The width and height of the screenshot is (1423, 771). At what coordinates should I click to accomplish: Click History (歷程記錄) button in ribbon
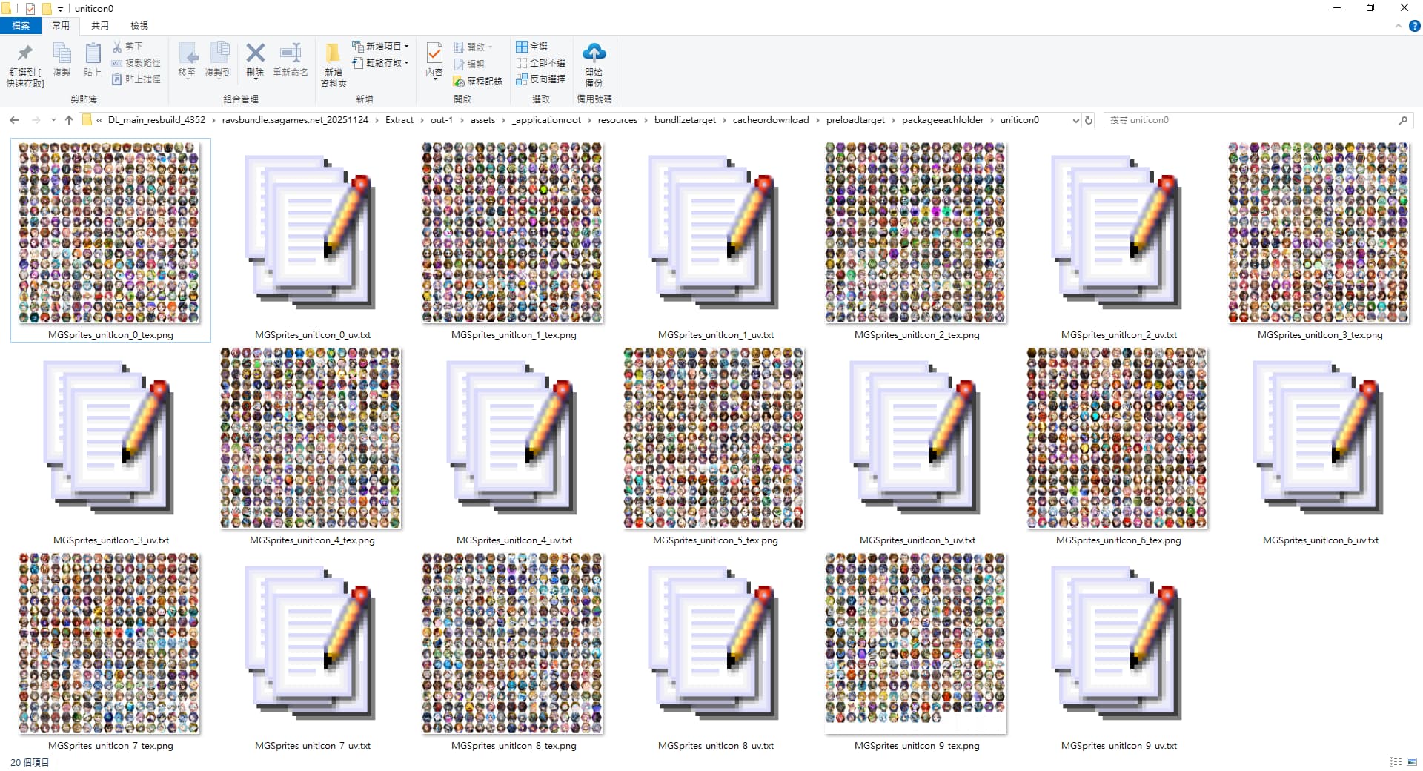pyautogui.click(x=478, y=81)
